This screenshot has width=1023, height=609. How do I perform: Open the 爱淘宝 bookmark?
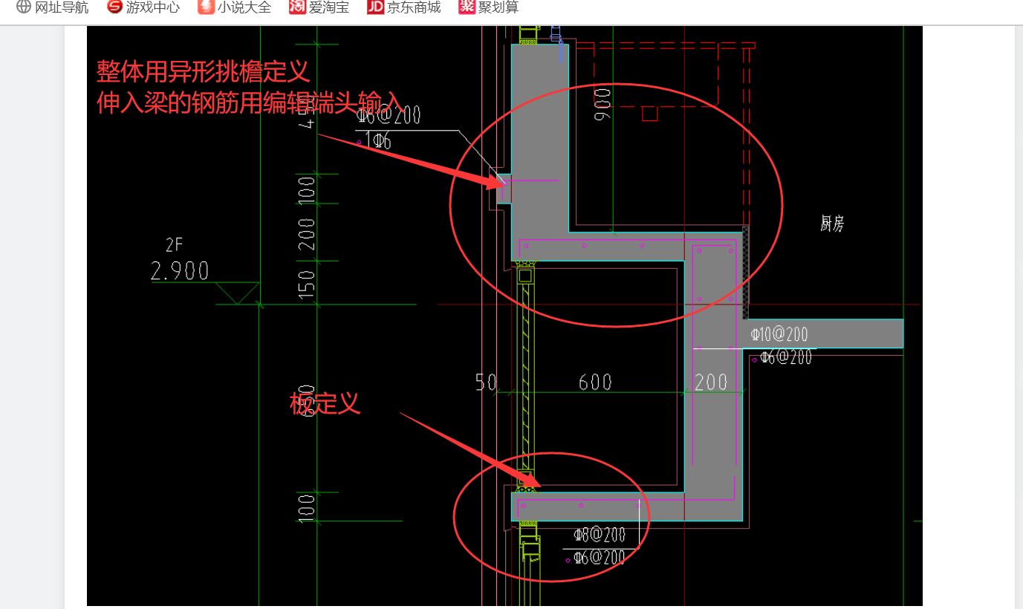pos(319,7)
